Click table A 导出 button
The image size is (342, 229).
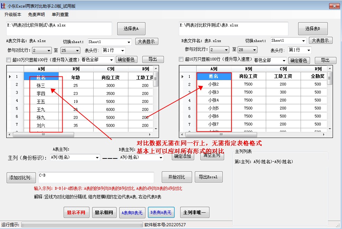point(153,59)
